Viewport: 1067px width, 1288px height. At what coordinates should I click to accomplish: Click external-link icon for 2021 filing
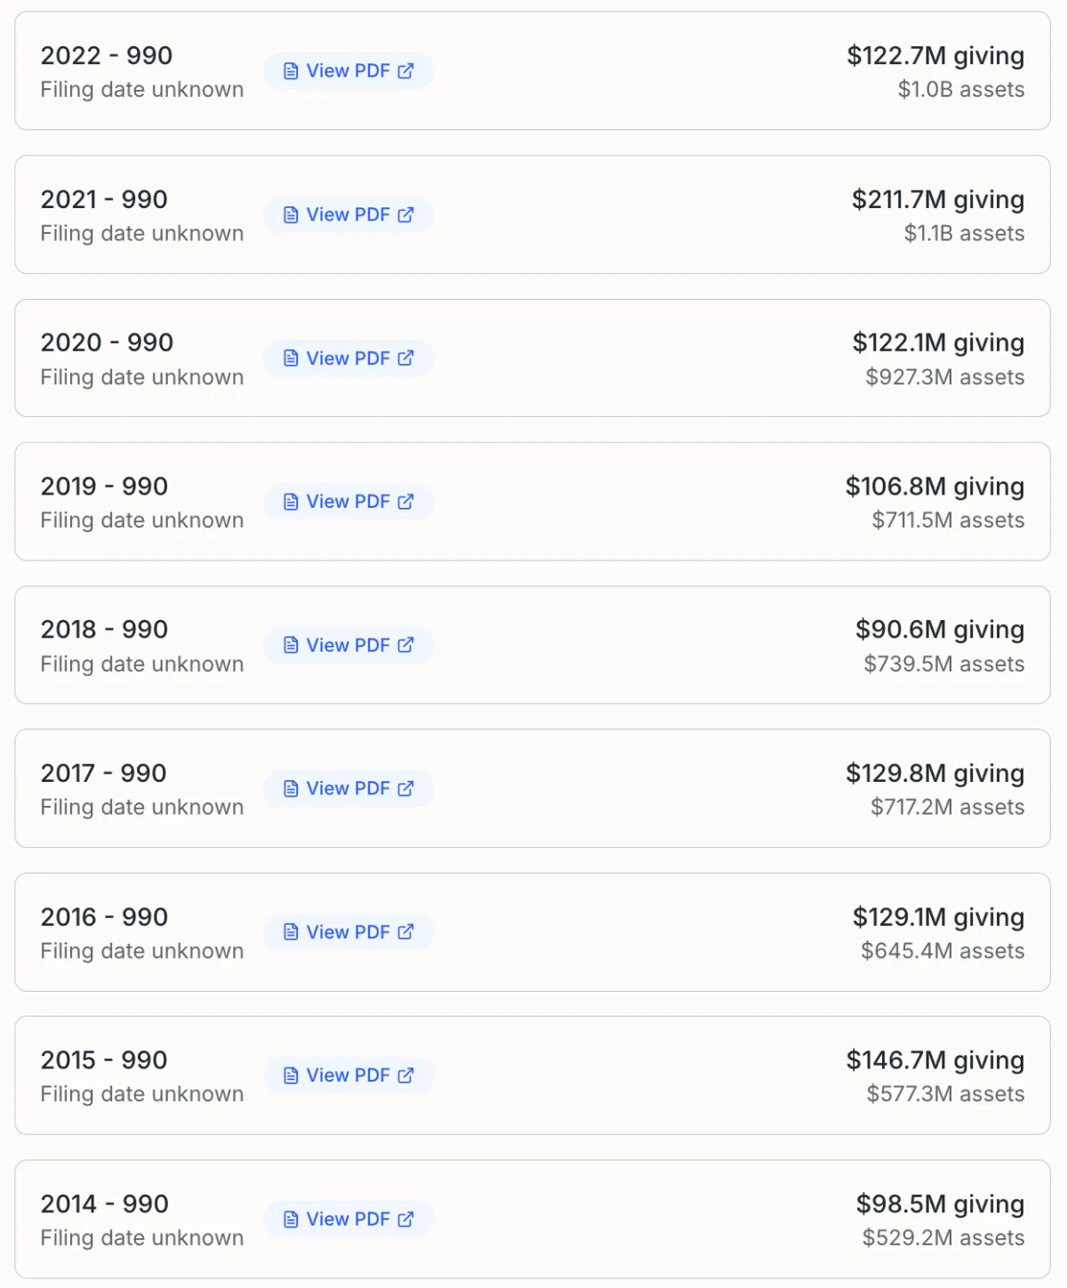pos(406,214)
